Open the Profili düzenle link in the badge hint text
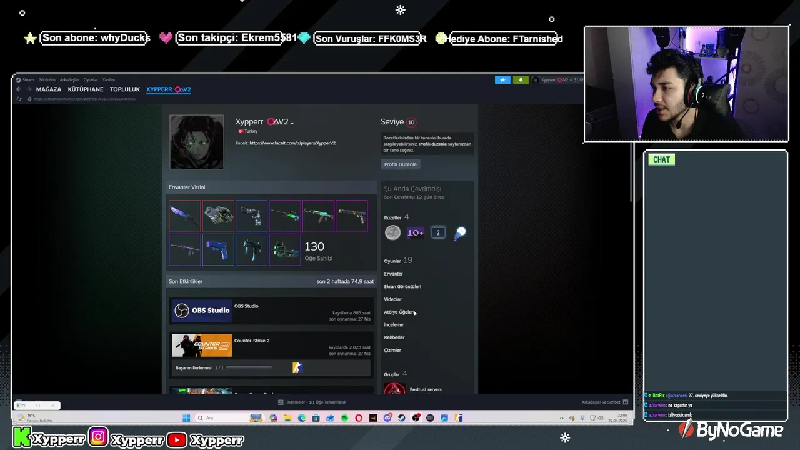This screenshot has height=450, width=800. point(432,144)
